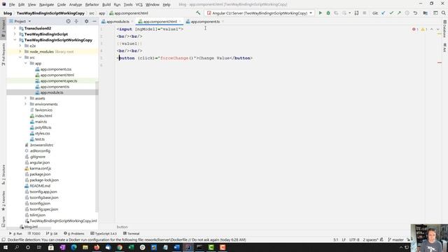The height and width of the screenshot is (252, 448).
Task: Hide the Project panel with the minus icon
Action: (x=94, y=22)
